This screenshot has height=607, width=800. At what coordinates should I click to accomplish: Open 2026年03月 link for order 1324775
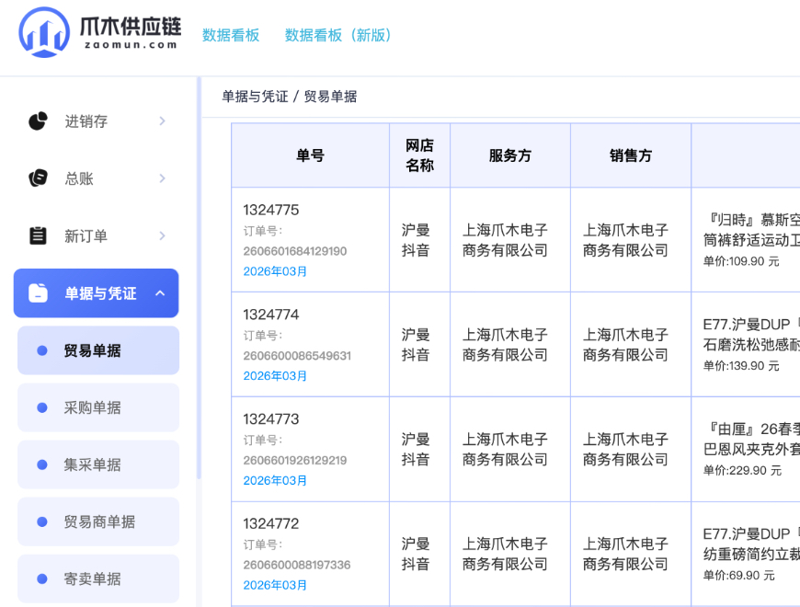(275, 271)
